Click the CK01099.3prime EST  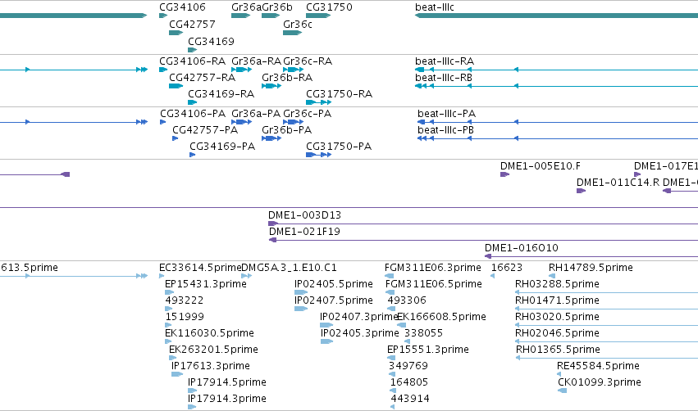click(x=562, y=391)
